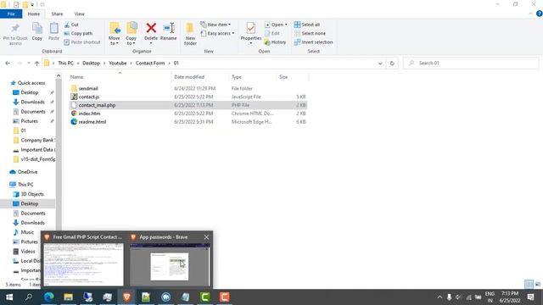Go back with the Back arrow
This screenshot has width=543, height=305.
pos(8,63)
